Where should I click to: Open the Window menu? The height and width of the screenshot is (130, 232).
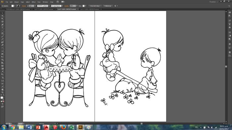pyautogui.click(x=45, y=2)
